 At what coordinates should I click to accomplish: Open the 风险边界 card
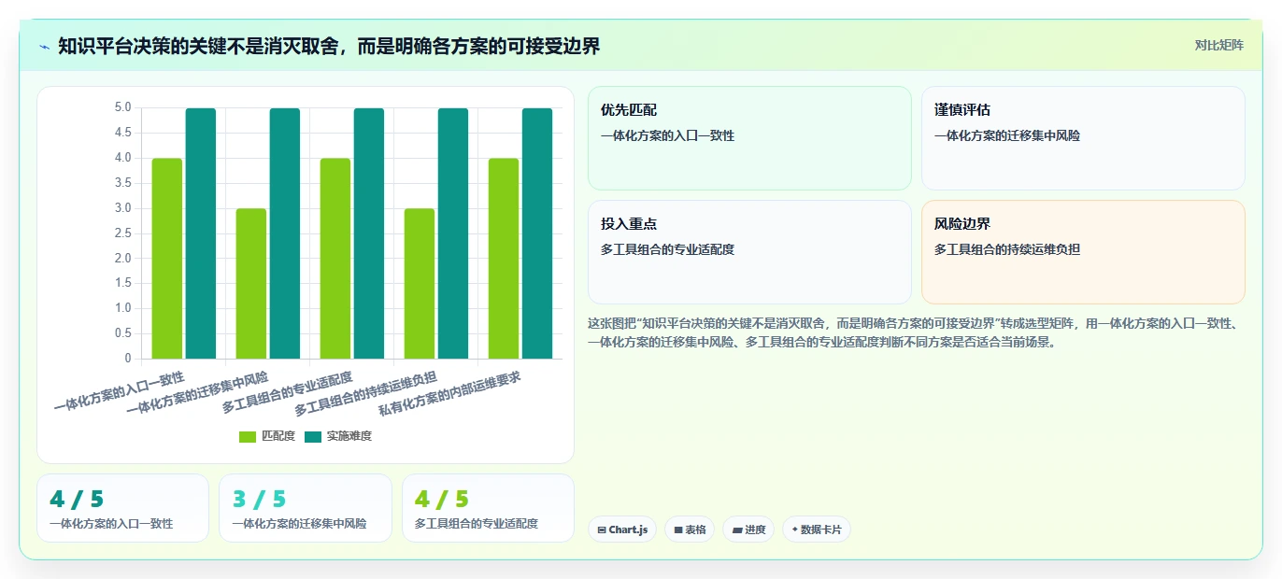pos(1083,252)
